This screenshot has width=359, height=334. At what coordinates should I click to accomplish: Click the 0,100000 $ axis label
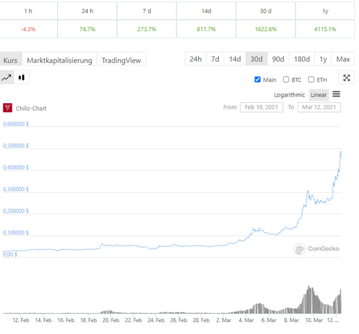(x=16, y=232)
